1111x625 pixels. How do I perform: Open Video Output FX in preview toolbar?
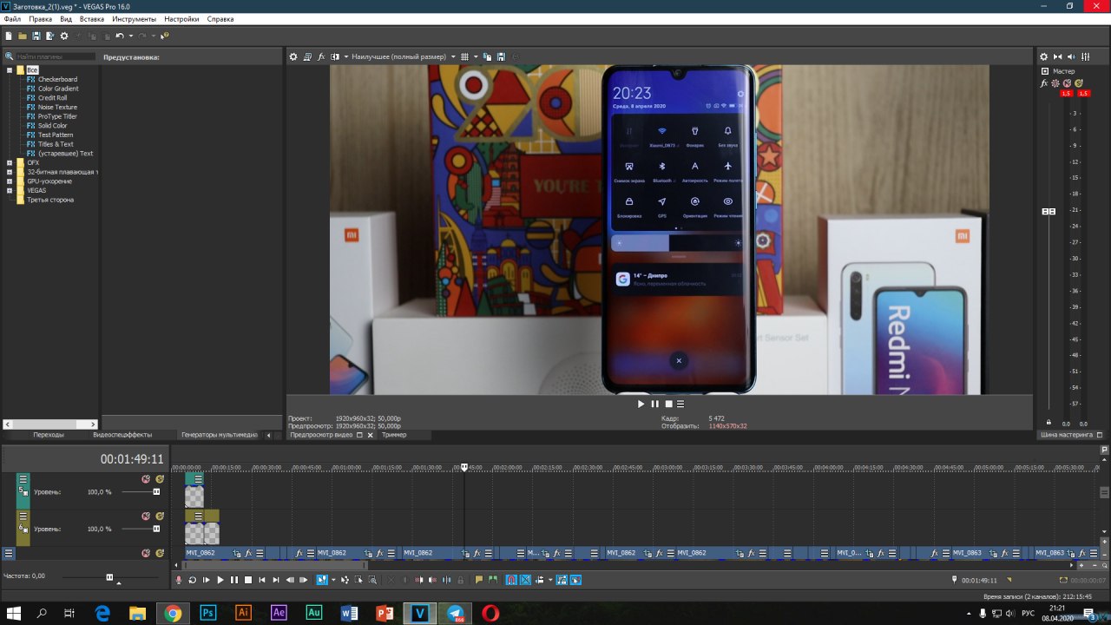click(321, 56)
